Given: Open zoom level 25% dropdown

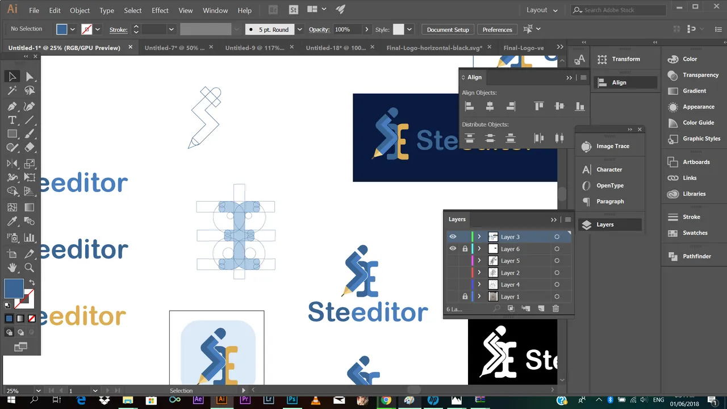Looking at the screenshot, I should (39, 391).
